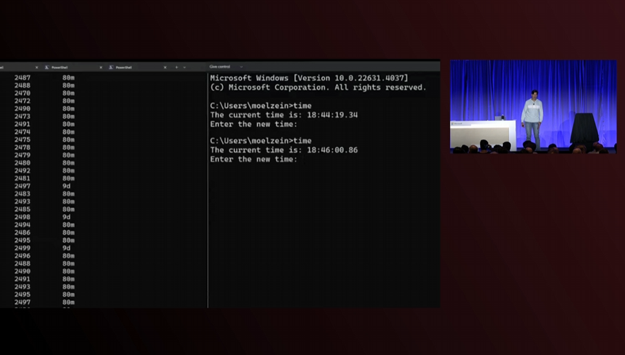Click the current time 18:44:19.34 line
The width and height of the screenshot is (625, 355).
point(284,115)
